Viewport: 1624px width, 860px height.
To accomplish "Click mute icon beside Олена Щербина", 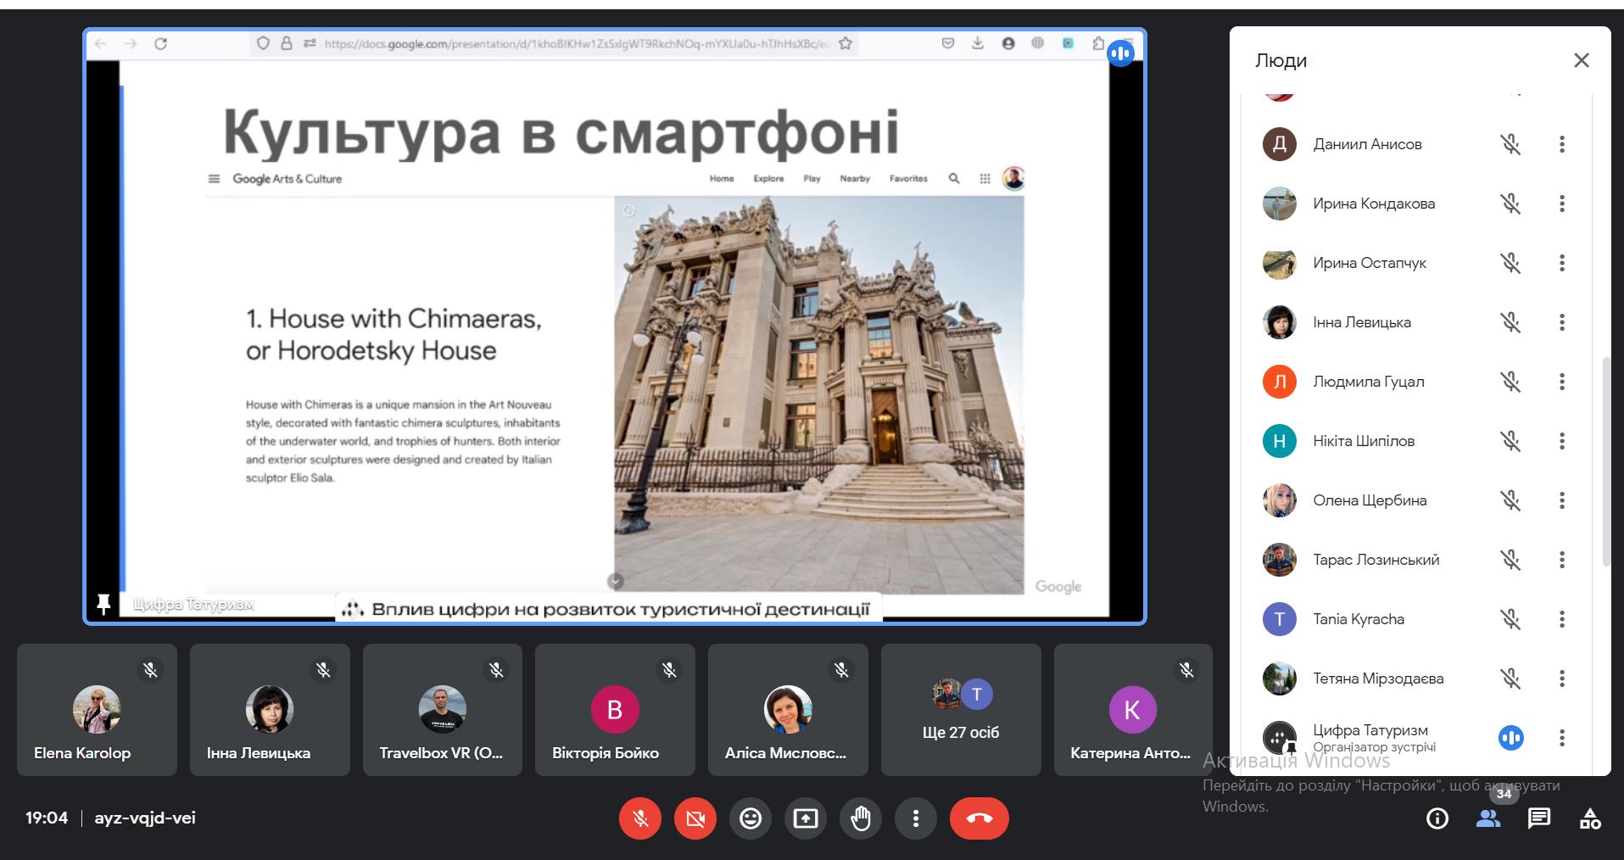I will coord(1510,500).
